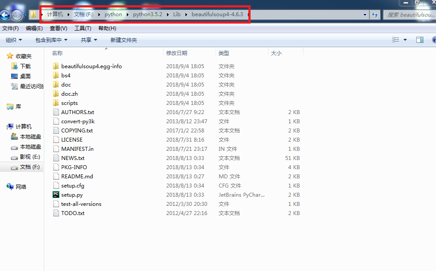Select test-all-versions file icon

click(56, 204)
